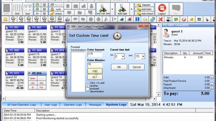Viewport: 216px width, 121px height.
Task: Switch to Grid view
Action: (17, 9)
